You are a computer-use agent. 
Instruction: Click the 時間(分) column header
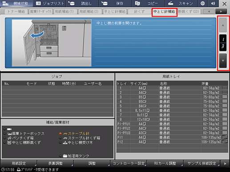[x=69, y=84]
